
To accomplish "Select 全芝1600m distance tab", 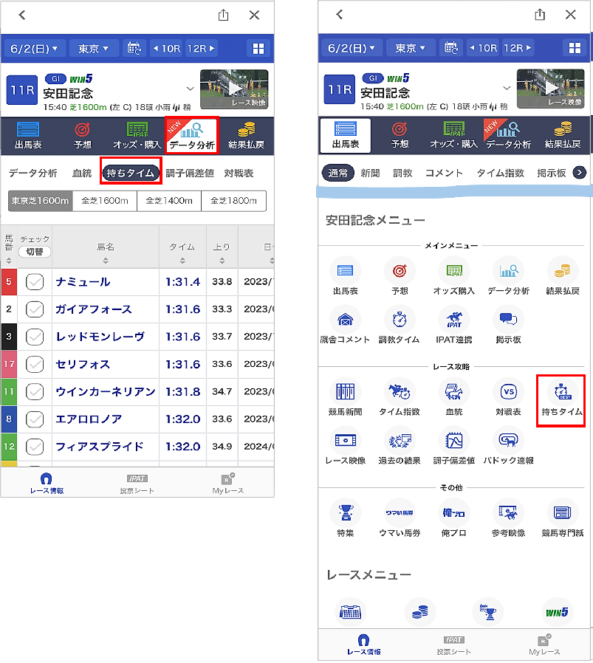I will [105, 201].
